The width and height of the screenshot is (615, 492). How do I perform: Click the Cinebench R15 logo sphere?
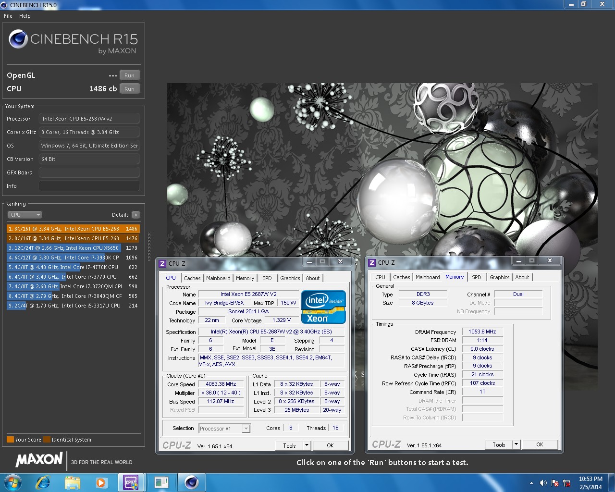pos(18,39)
